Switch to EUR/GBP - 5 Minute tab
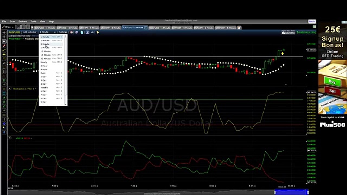The width and height of the screenshot is (347, 195). [182, 28]
